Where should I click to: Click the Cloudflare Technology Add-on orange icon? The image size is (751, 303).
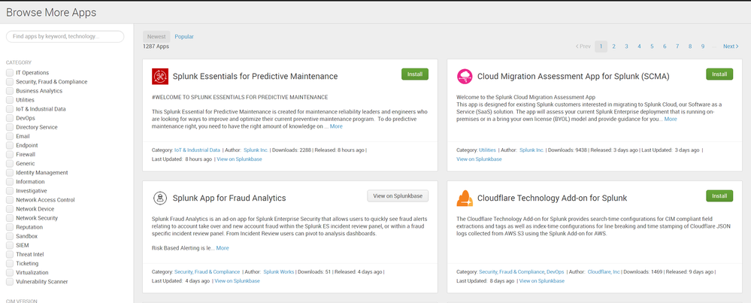(x=465, y=198)
